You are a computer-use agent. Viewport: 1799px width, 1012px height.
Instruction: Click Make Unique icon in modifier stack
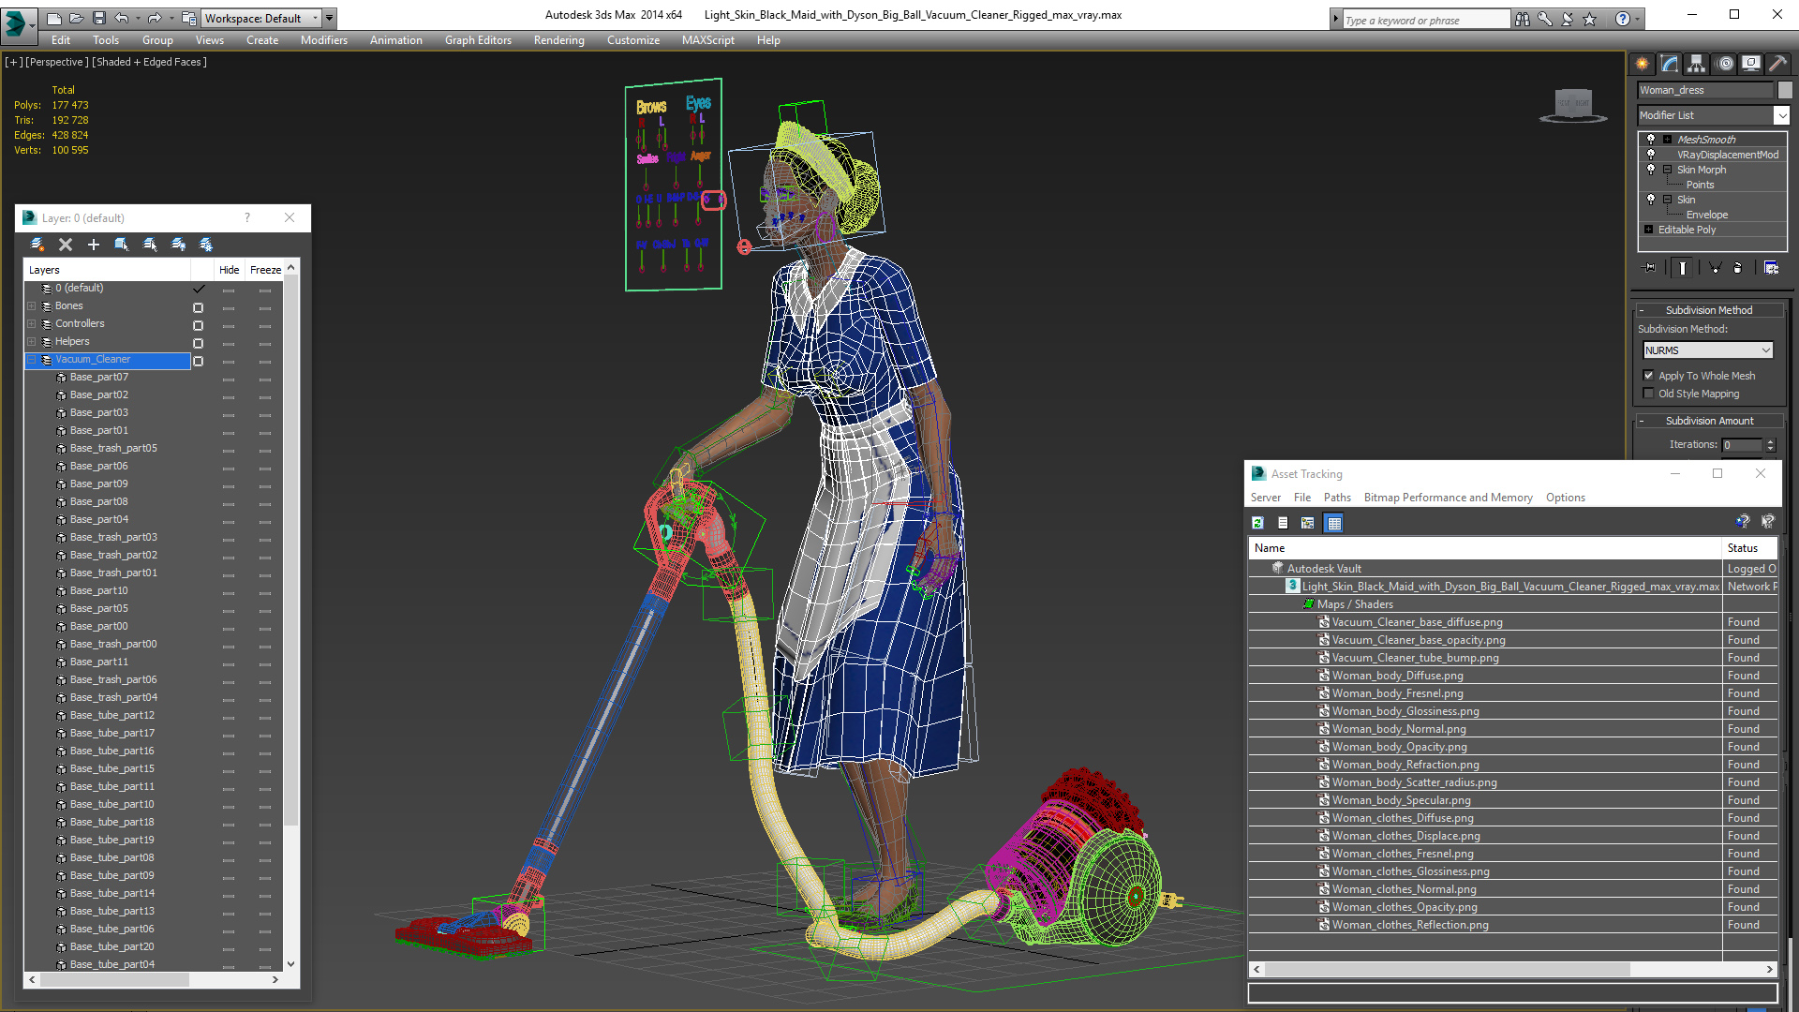click(x=1715, y=268)
